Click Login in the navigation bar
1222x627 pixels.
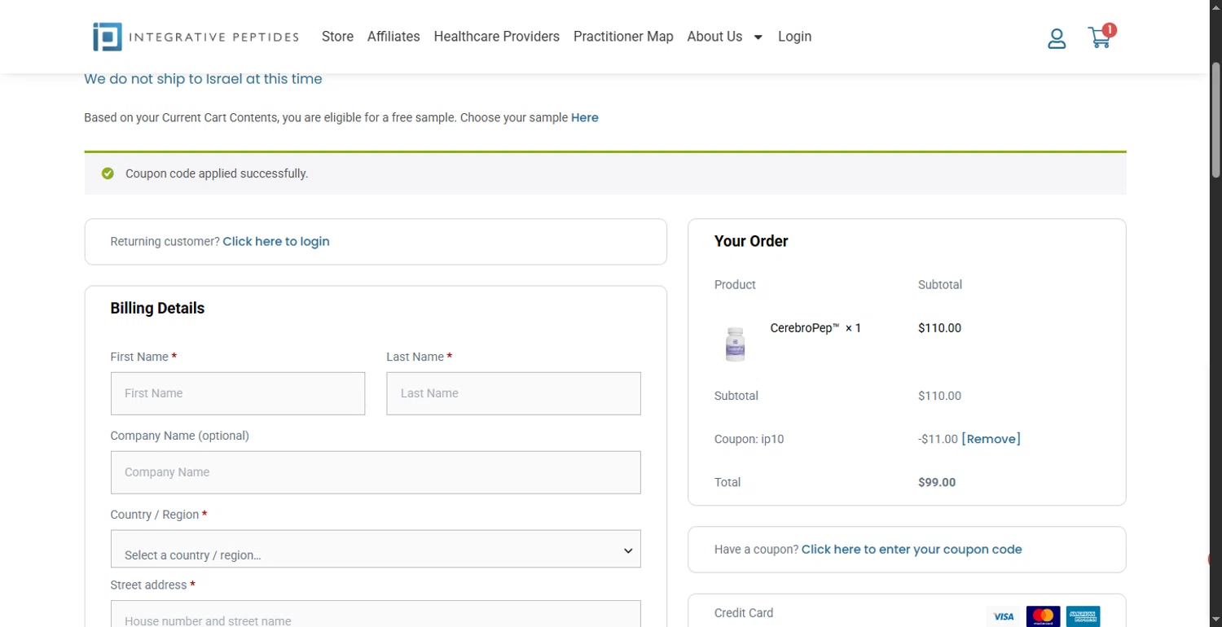[794, 37]
